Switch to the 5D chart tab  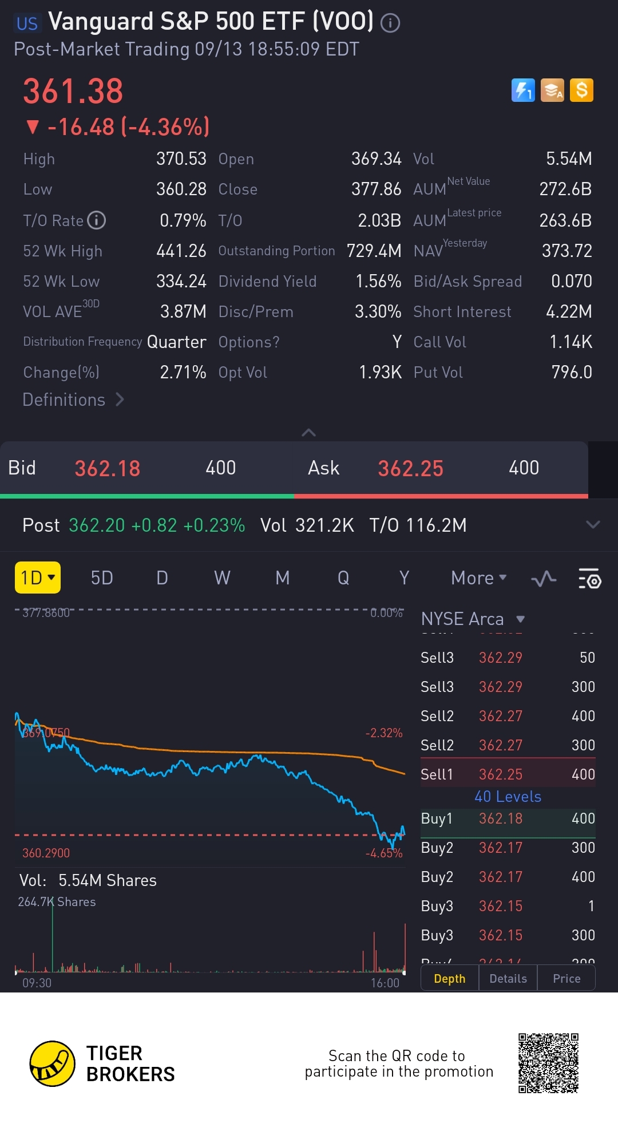(x=102, y=578)
